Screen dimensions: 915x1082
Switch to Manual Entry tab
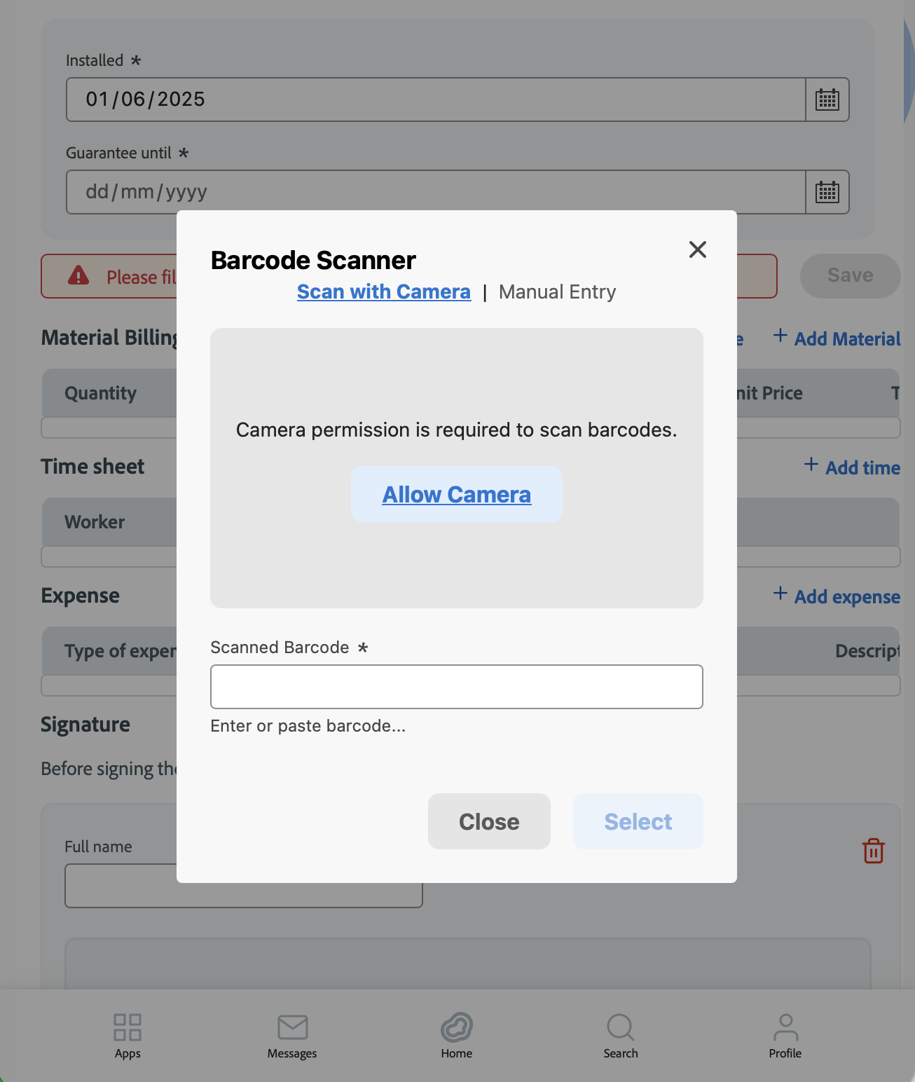557,292
